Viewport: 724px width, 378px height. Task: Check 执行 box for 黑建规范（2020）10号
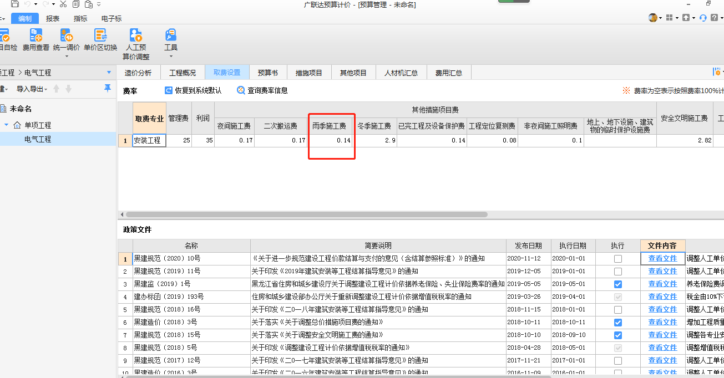(618, 259)
